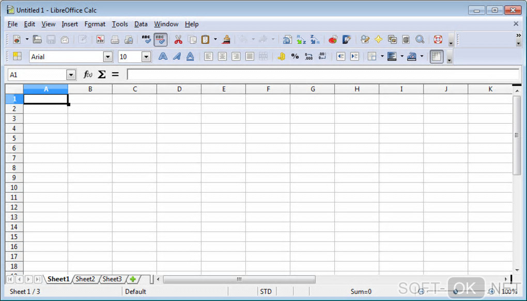
Task: Open Find & Replace
Action: [x=365, y=40]
